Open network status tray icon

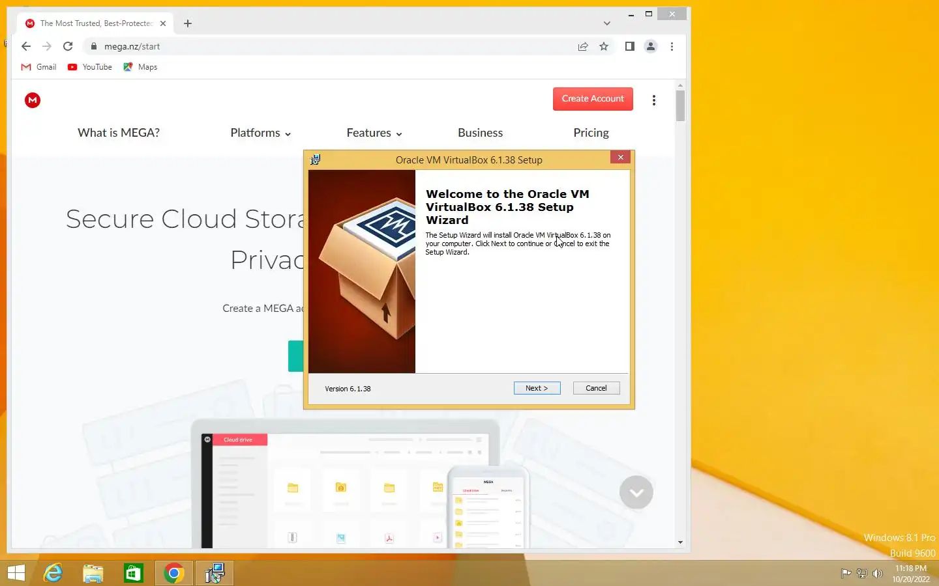(861, 574)
